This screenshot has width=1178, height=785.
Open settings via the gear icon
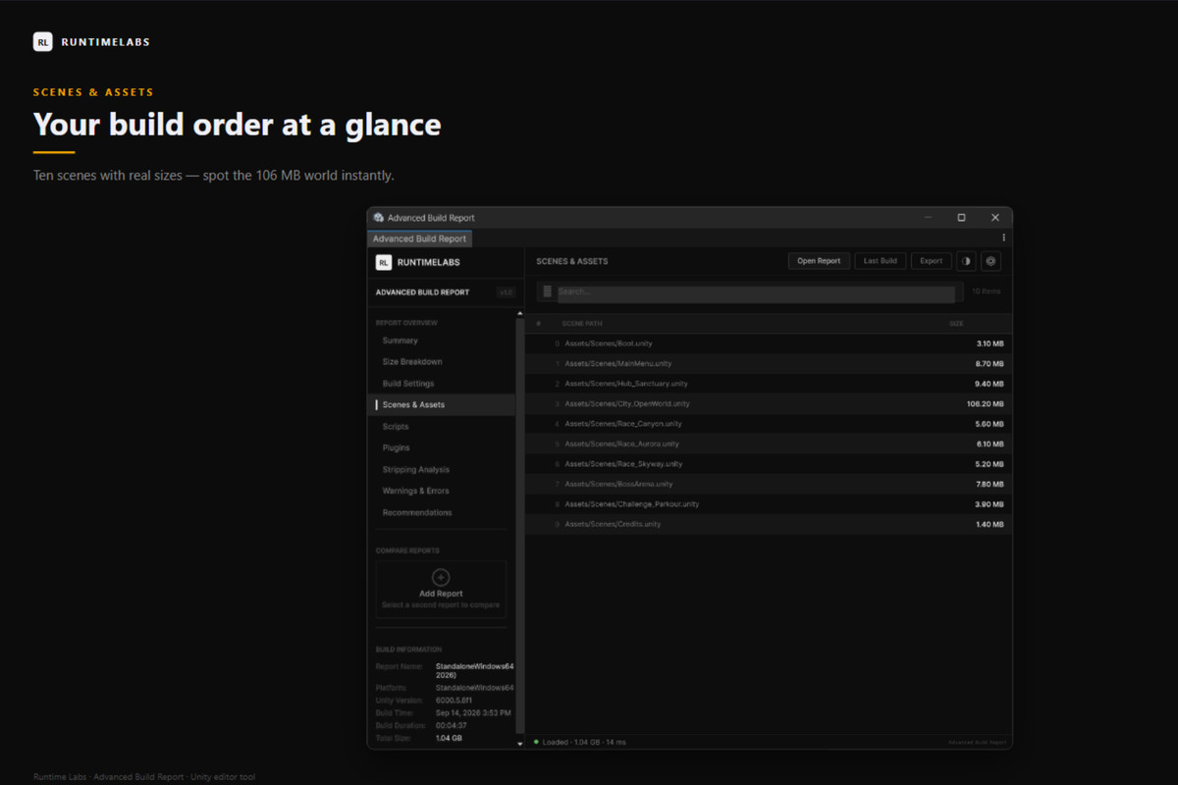[x=991, y=261]
